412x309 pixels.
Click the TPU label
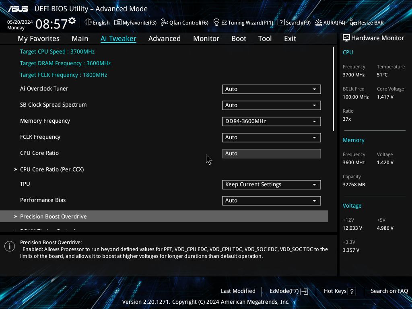click(x=25, y=184)
